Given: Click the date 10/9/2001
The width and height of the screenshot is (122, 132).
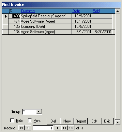Looking at the screenshot, I should pos(82,16).
